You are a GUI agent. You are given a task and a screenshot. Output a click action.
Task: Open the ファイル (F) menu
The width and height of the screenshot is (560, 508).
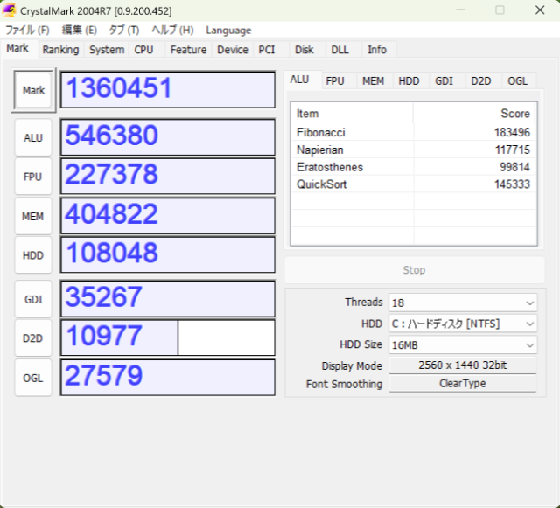27,30
